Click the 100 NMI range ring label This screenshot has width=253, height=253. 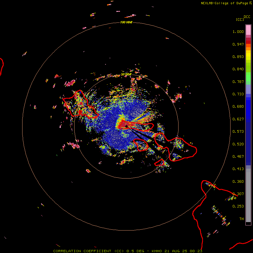click(x=126, y=22)
